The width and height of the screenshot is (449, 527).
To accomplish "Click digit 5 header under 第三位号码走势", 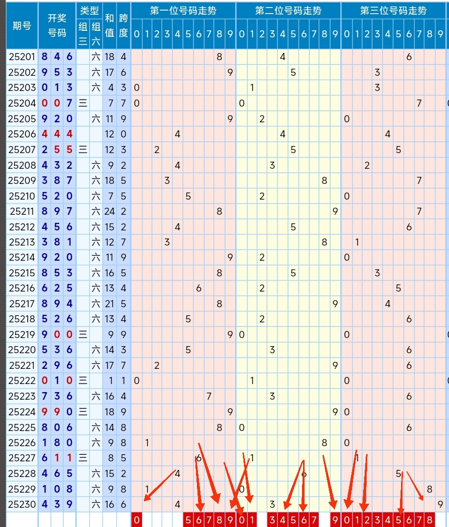I will pyautogui.click(x=398, y=34).
